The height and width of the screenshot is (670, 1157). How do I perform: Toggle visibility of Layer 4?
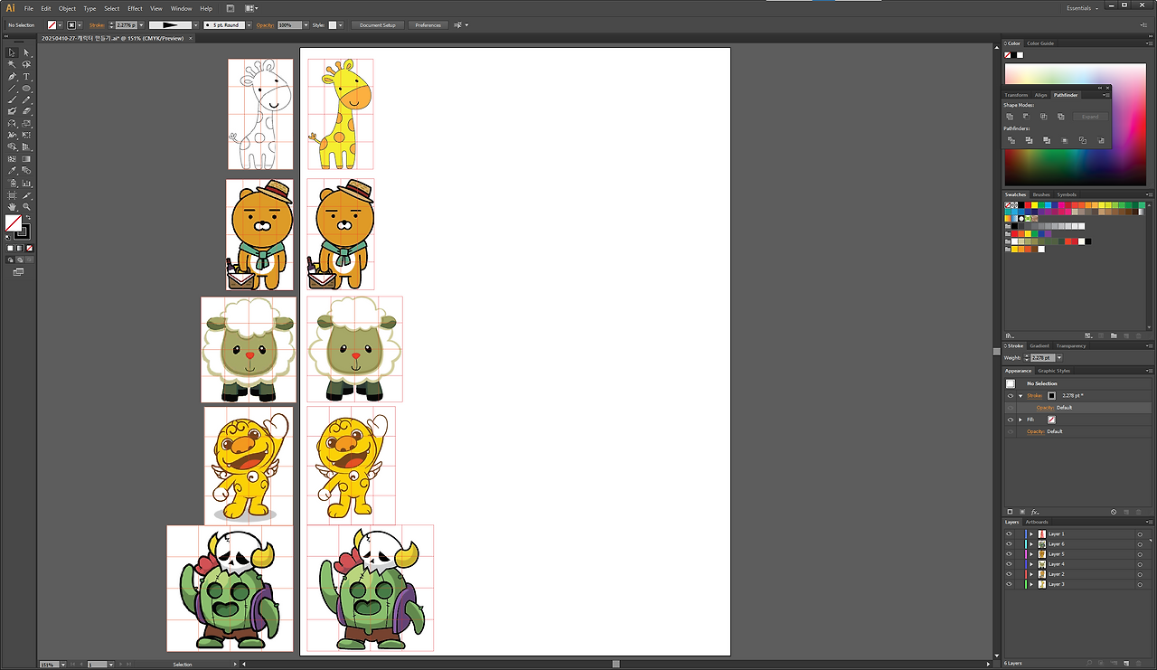[1009, 564]
